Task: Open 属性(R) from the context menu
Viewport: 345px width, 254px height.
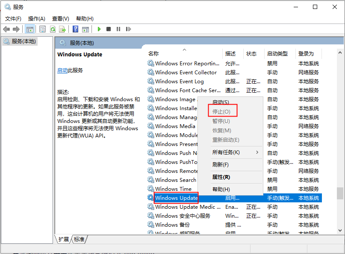Action: [221, 177]
